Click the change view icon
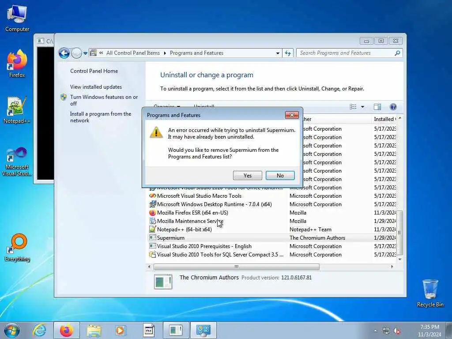452x339 pixels. (x=353, y=107)
